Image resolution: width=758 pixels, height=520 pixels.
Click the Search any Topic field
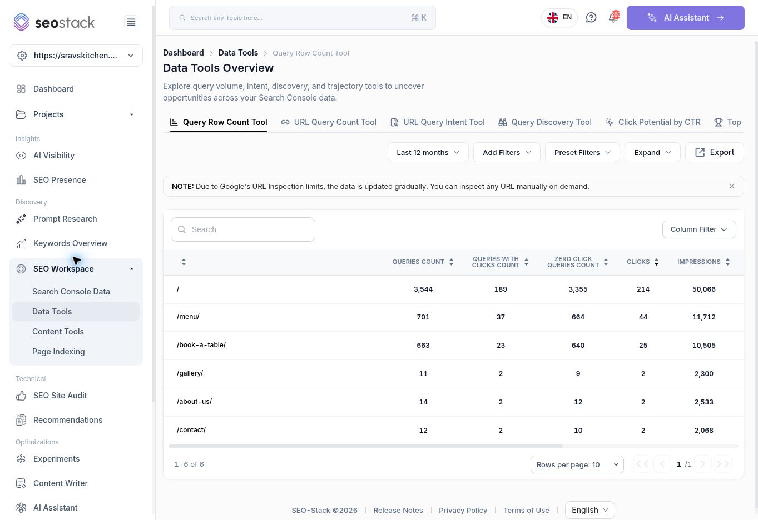pos(303,18)
